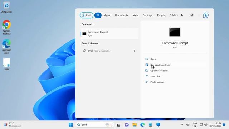Screen dimensions: 229x129
Task: Click the OneDrive cloud tray icon
Action: pyautogui.click(x=188, y=125)
